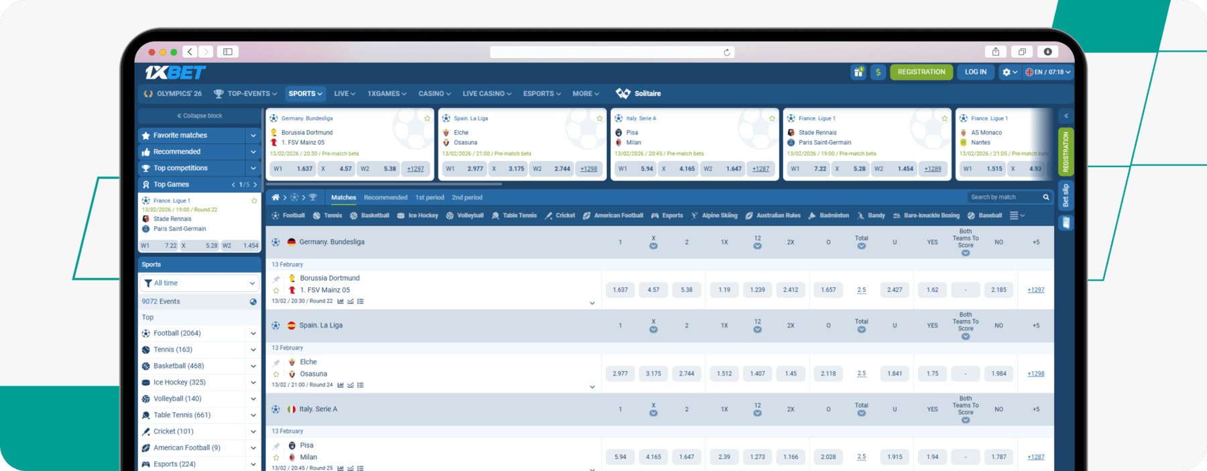Expand the Favorite matches section

[x=253, y=136]
